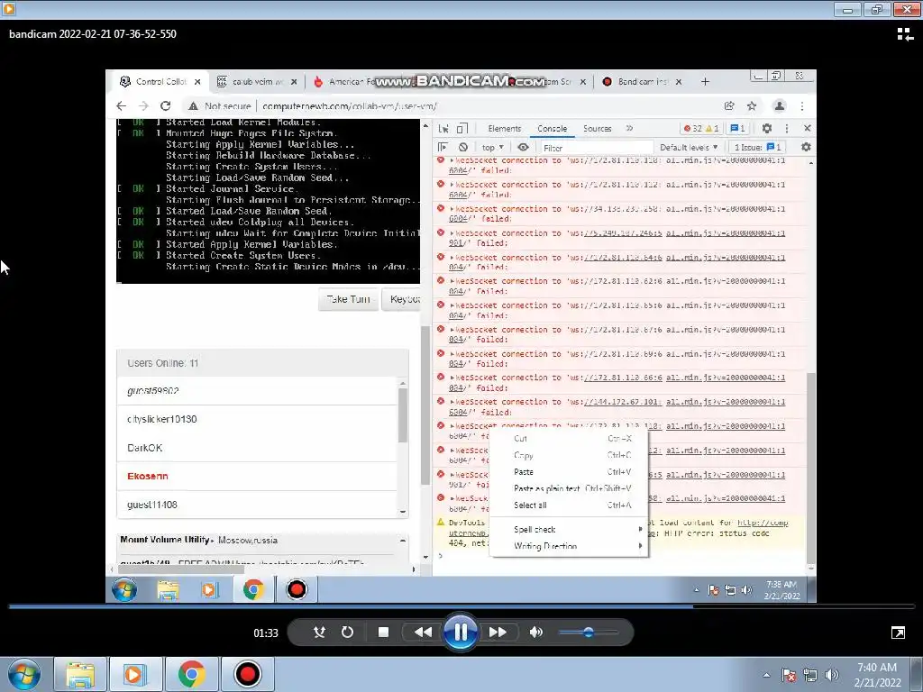Click the speaker icon in the main tray
923x692 pixels.
(831, 675)
